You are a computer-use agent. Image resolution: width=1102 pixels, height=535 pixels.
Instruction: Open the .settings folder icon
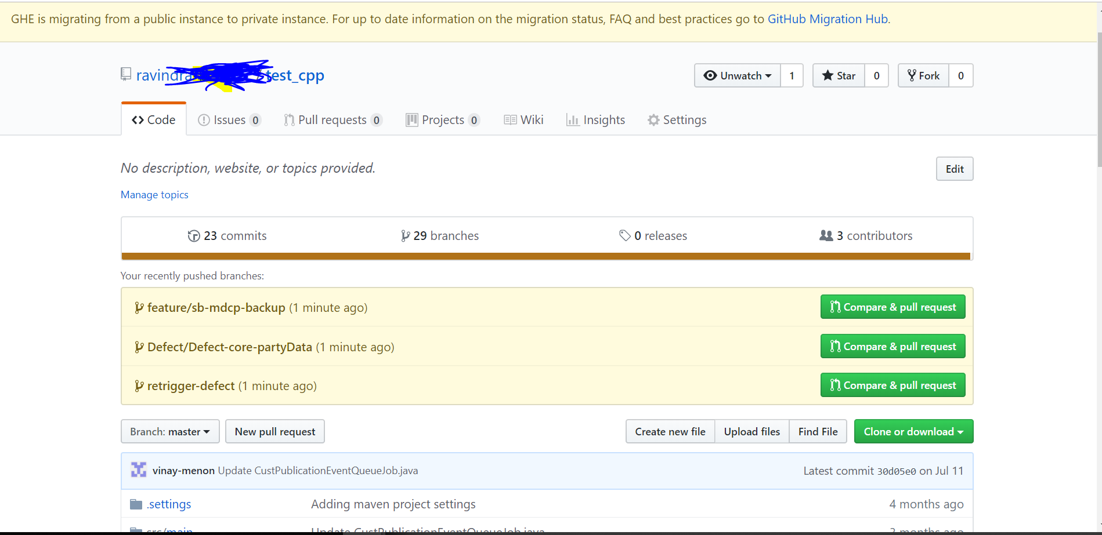[135, 504]
